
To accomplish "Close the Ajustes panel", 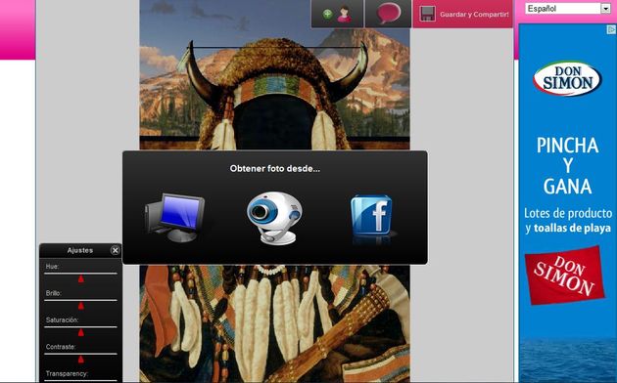I will pos(115,250).
